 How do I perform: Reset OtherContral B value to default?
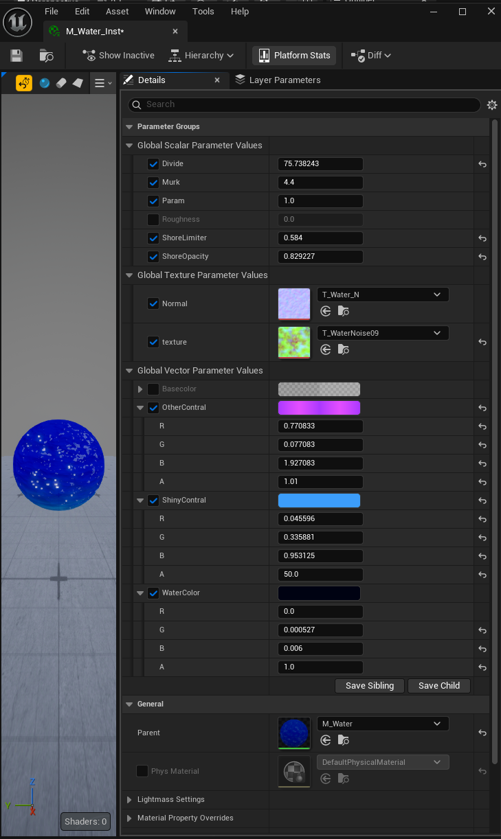click(482, 463)
